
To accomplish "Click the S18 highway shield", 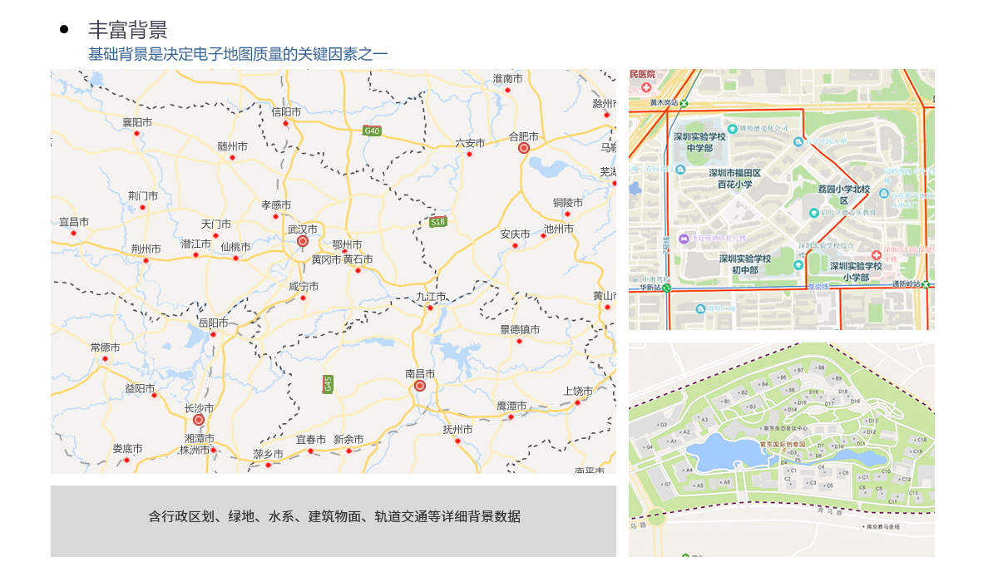I will [x=438, y=222].
